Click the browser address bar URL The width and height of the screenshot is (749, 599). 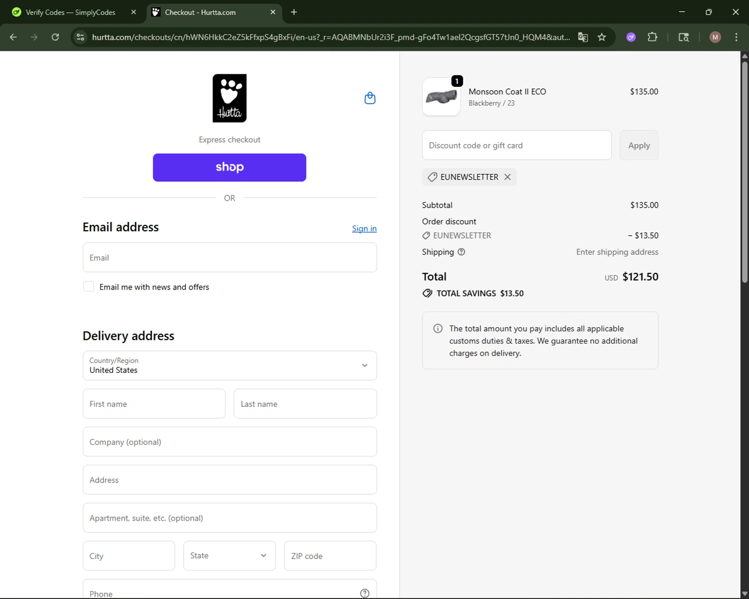point(331,37)
